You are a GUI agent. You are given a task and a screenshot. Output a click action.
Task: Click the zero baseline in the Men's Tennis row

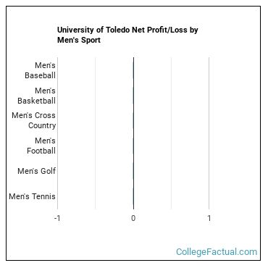133,196
